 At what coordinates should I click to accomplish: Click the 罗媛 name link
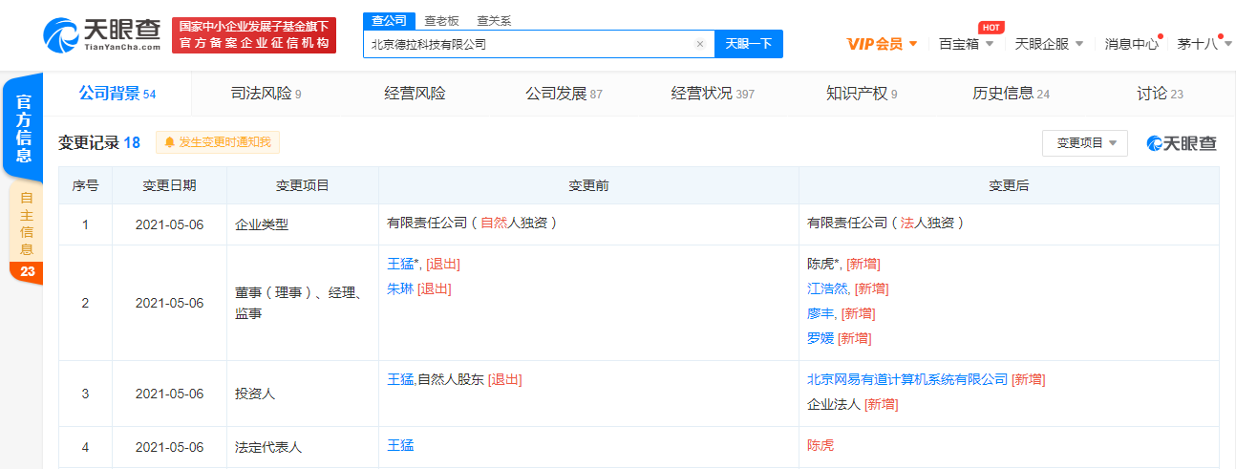click(820, 338)
